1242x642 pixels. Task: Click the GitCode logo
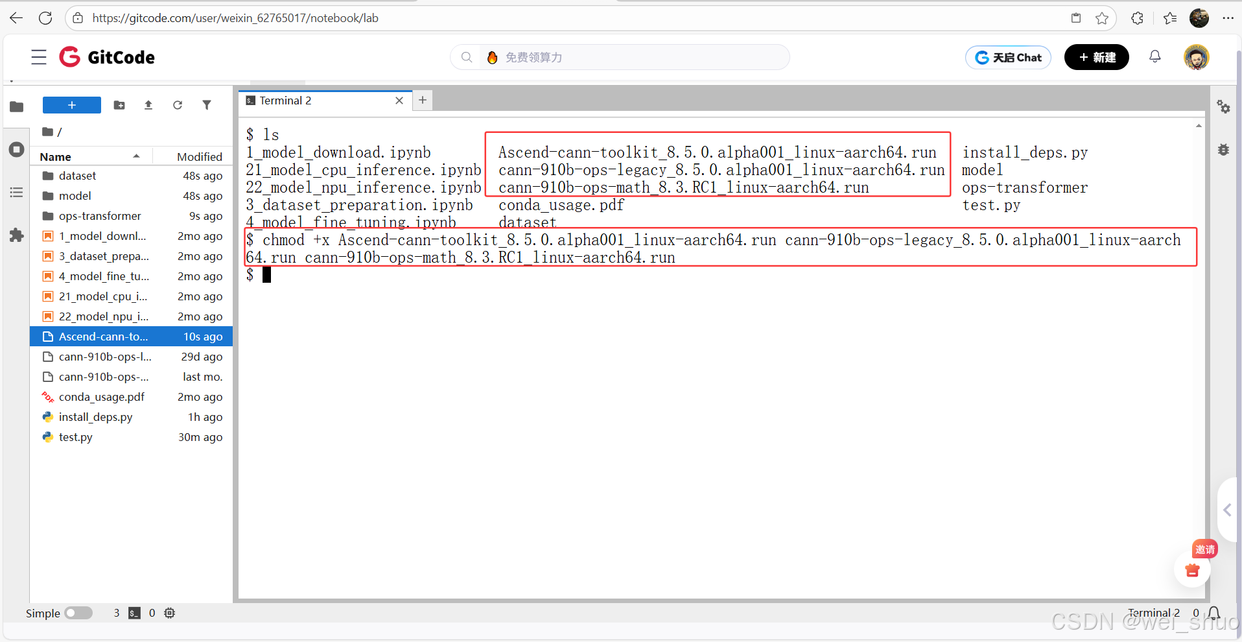tap(107, 57)
